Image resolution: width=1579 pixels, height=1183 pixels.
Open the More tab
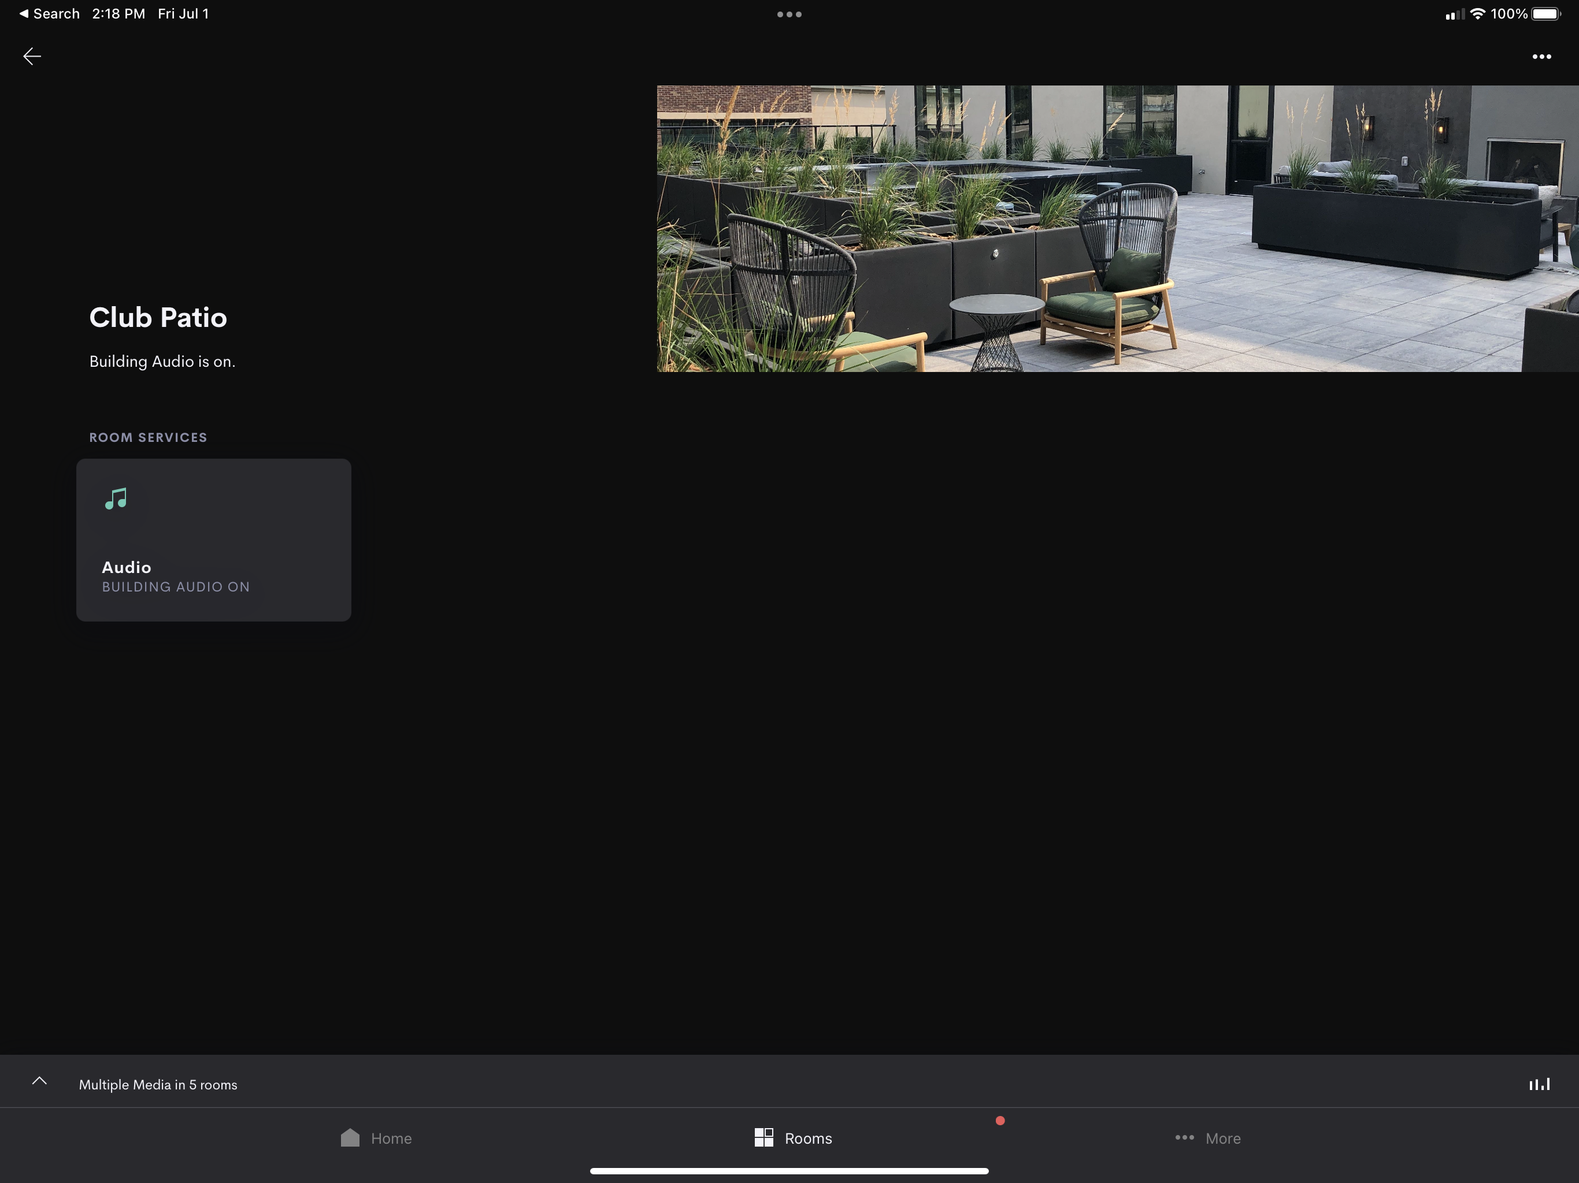(x=1208, y=1138)
